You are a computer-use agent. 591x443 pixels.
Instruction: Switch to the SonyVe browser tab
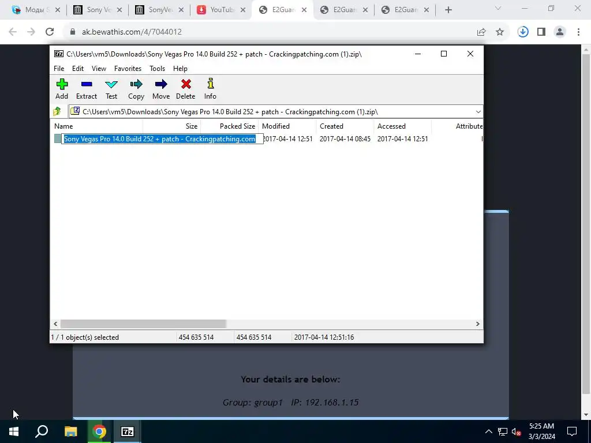[x=159, y=10]
